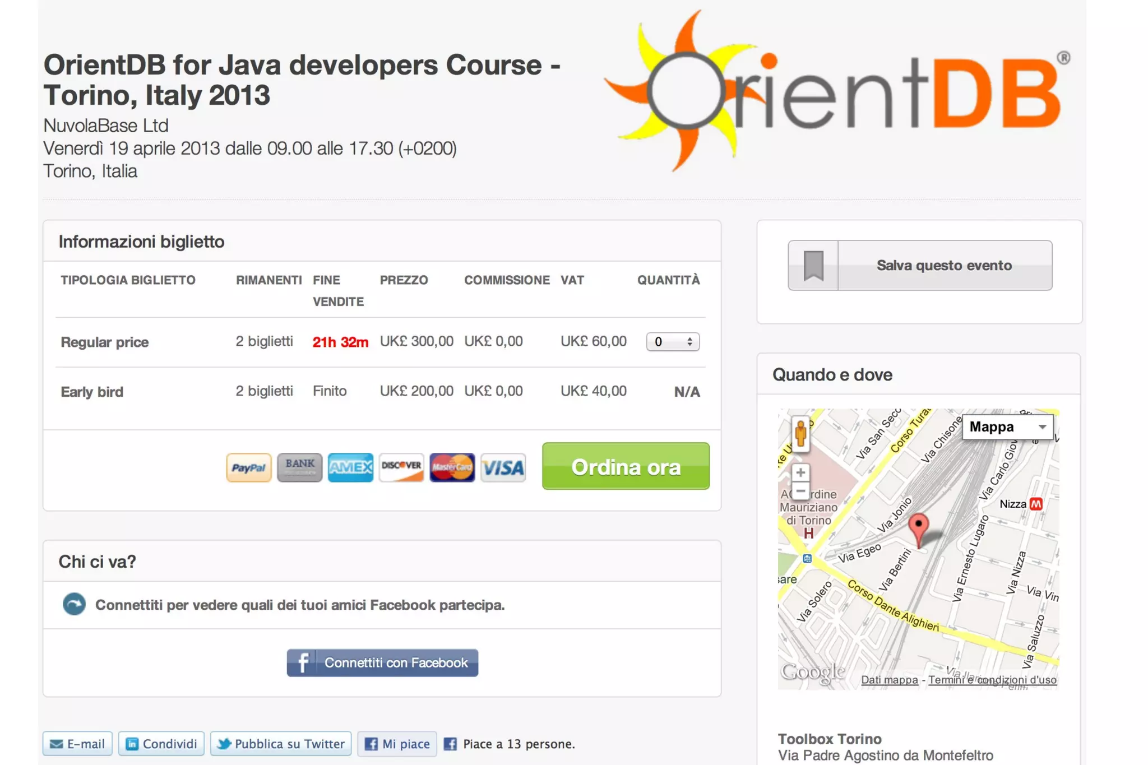Share event via E-mail button
The image size is (1148, 765).
77,744
